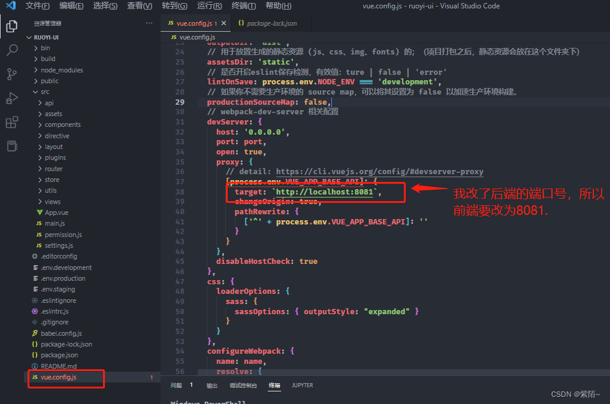The height and width of the screenshot is (404, 610).
Task: Expand the directive folder
Action: pos(40,136)
